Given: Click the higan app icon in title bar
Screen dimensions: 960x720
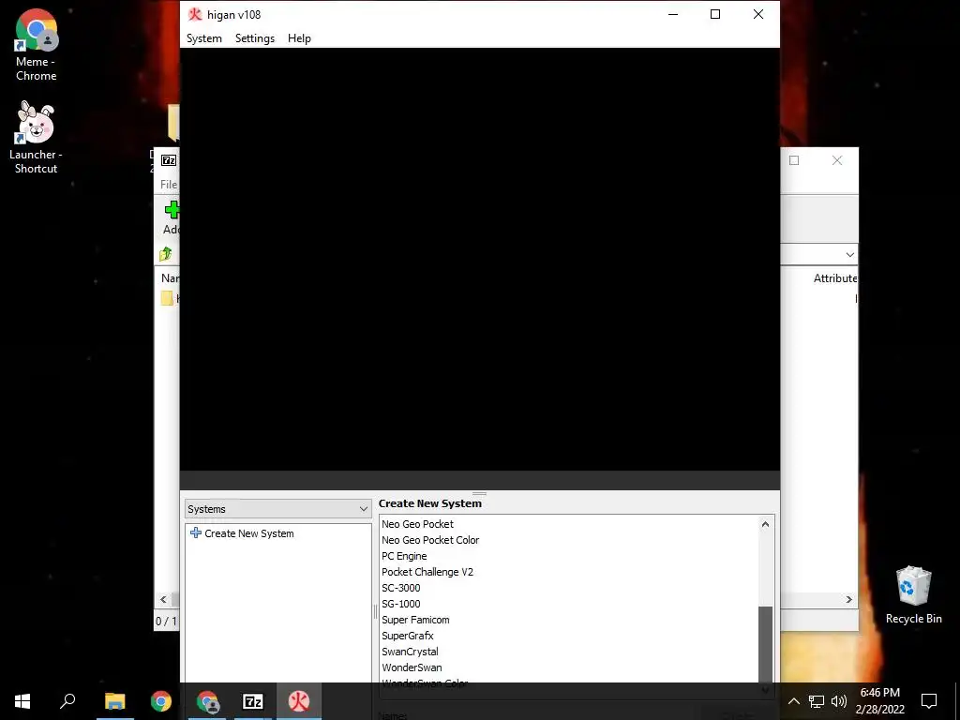Looking at the screenshot, I should pos(195,14).
